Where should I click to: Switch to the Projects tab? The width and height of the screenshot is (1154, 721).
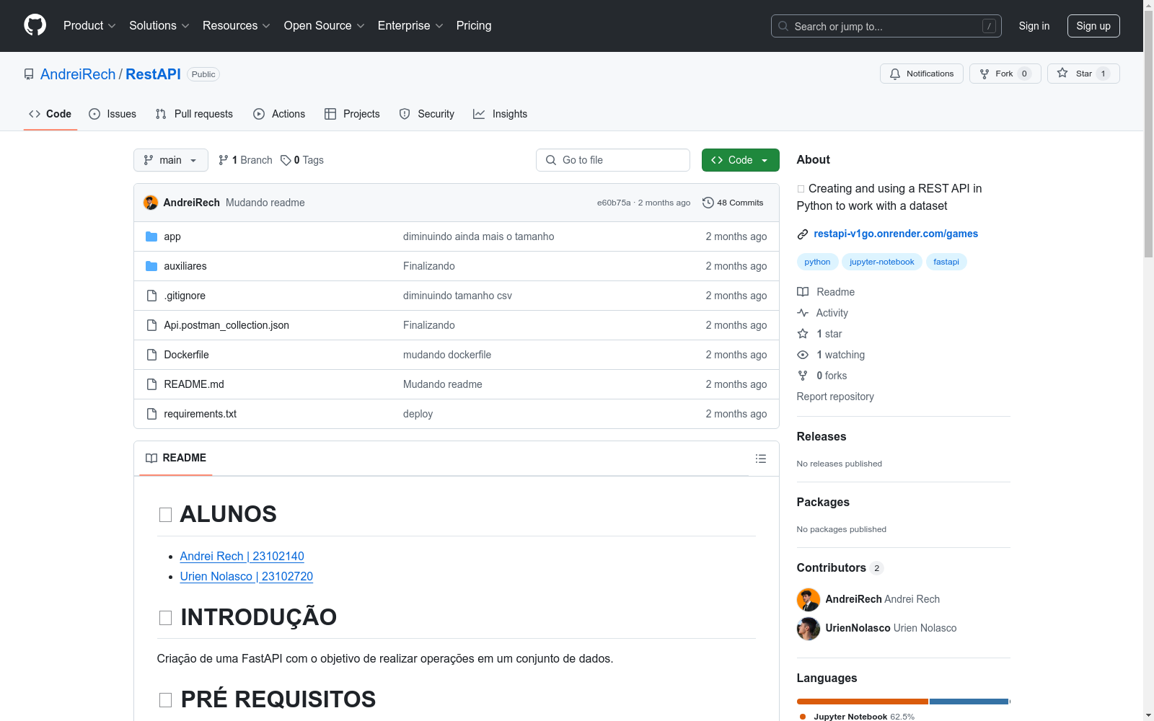tap(352, 114)
